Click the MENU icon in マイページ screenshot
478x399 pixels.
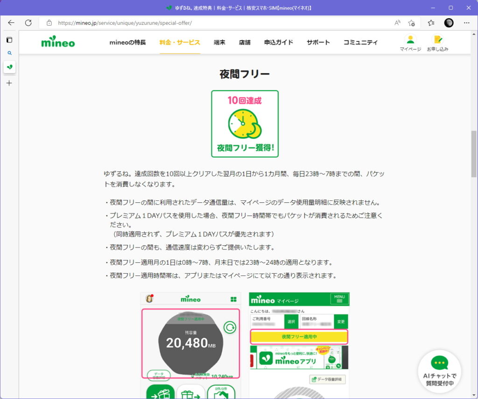click(x=339, y=299)
